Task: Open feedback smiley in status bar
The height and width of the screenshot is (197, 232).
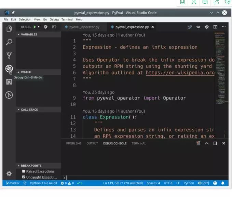Action: (x=215, y=183)
